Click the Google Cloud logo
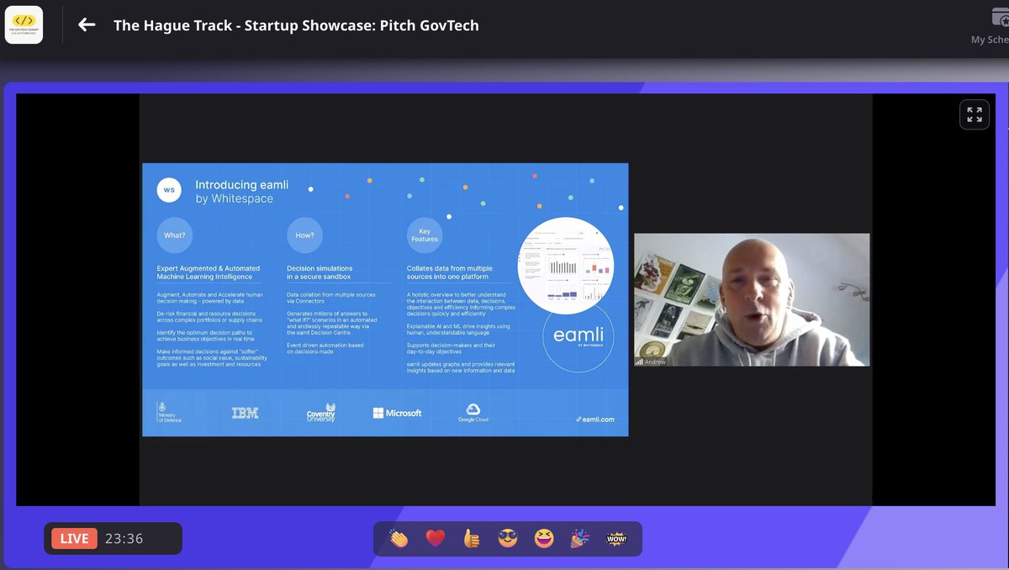 coord(473,413)
